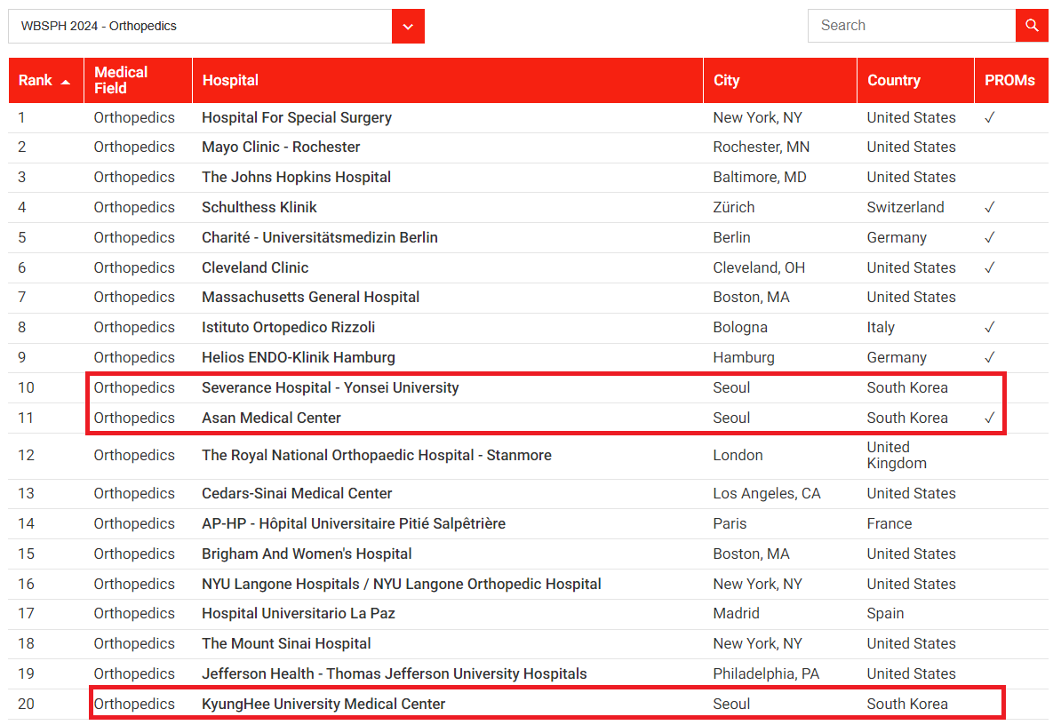Select Mayo Clinic - Rochester
This screenshot has width=1053, height=725.
point(281,147)
